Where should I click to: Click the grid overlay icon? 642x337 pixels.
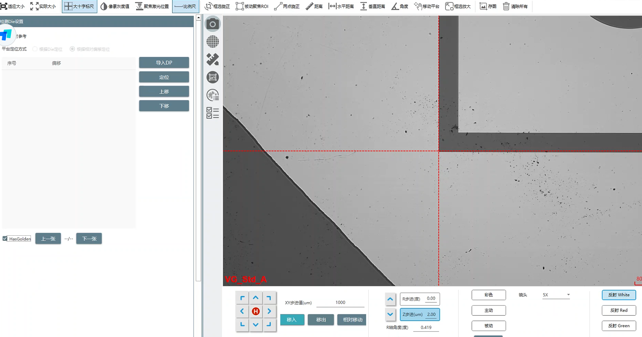213,42
